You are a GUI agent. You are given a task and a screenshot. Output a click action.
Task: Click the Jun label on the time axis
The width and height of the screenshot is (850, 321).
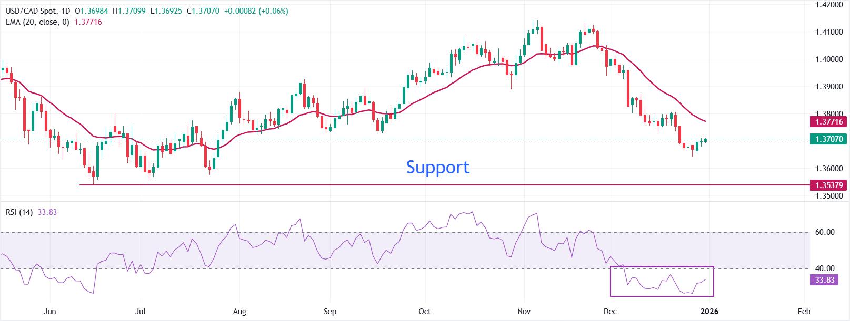(49, 311)
